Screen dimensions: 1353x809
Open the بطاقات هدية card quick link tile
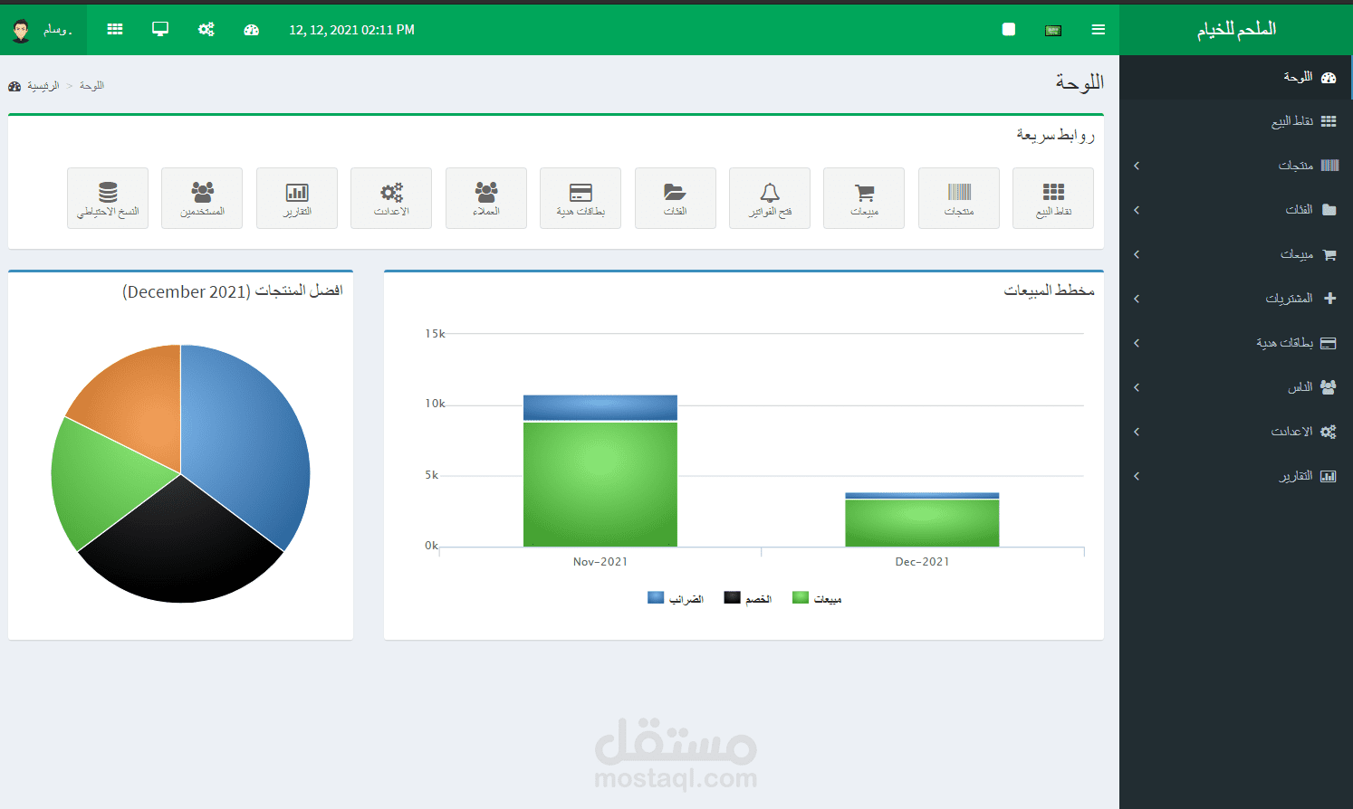click(581, 198)
